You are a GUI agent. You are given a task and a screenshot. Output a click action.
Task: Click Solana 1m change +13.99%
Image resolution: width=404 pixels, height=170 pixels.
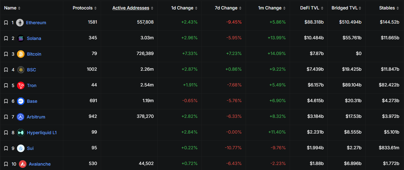click(277, 38)
